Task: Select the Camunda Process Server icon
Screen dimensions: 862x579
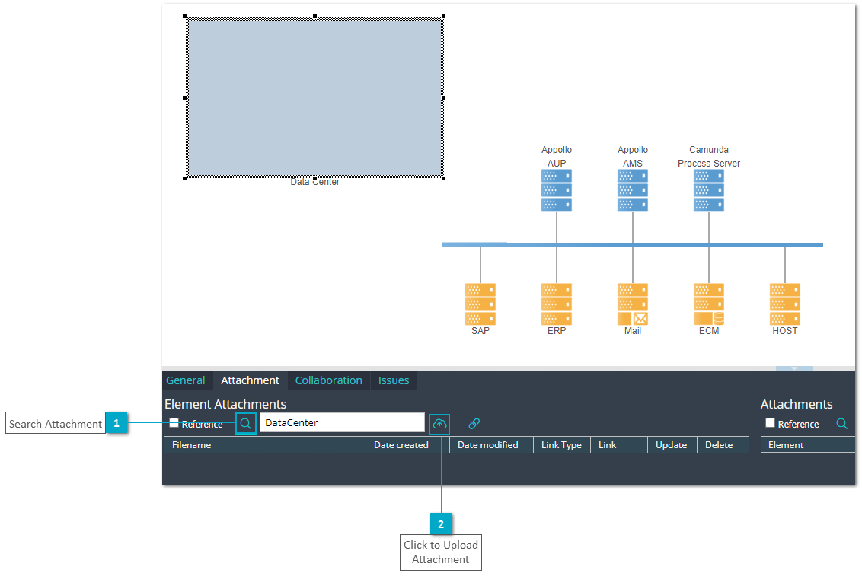Action: pos(709,190)
